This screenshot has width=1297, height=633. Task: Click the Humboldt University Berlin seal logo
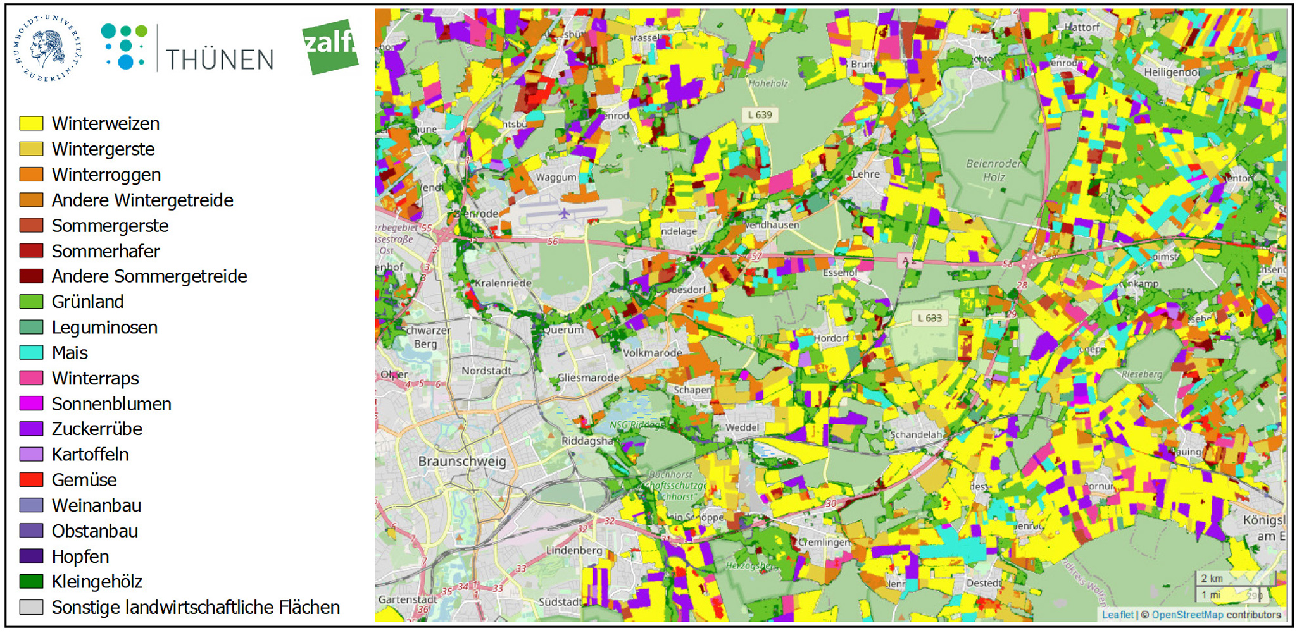[x=48, y=48]
